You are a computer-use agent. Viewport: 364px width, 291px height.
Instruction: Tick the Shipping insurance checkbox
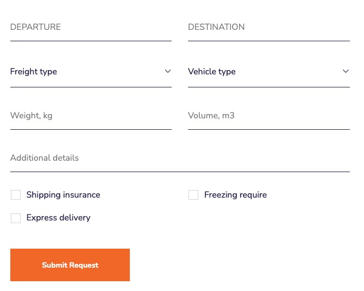tap(16, 195)
